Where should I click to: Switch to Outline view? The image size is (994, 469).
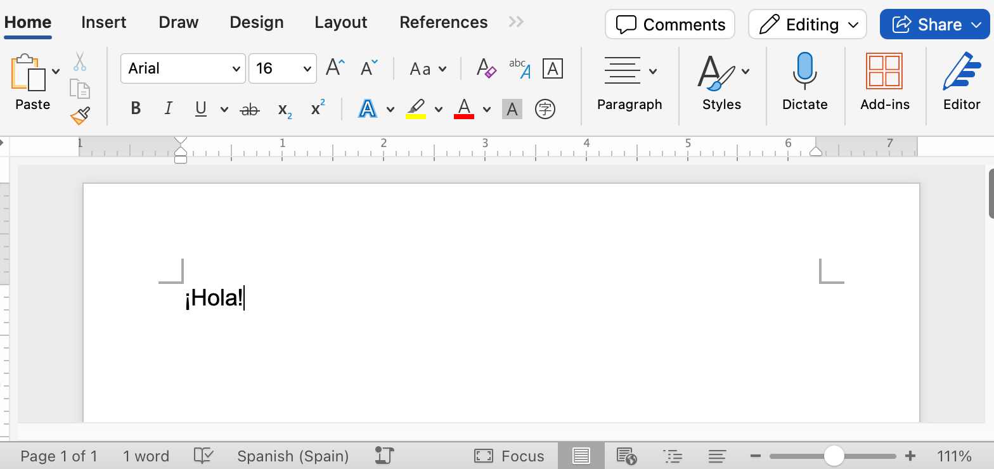(x=672, y=456)
